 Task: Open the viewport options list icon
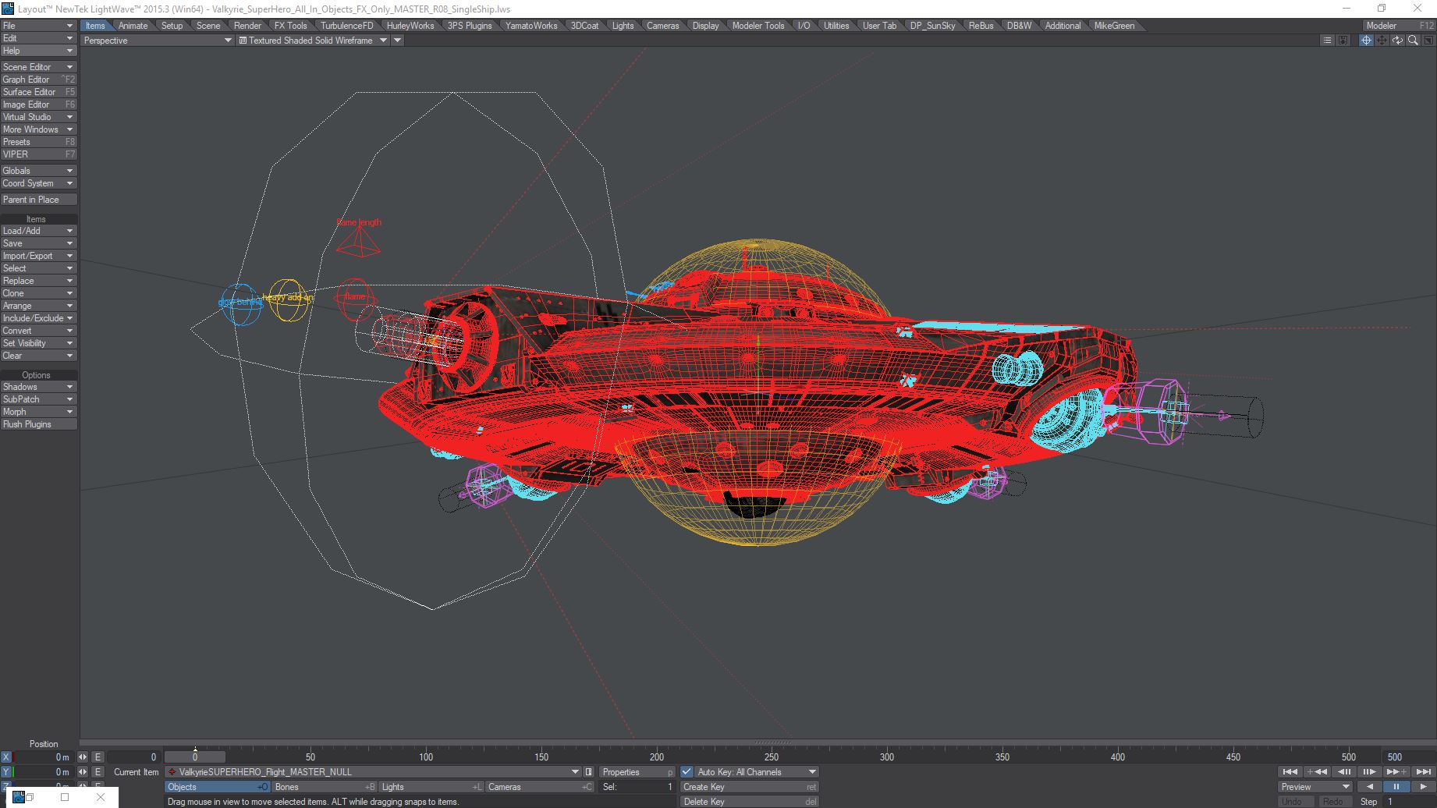click(x=1327, y=41)
